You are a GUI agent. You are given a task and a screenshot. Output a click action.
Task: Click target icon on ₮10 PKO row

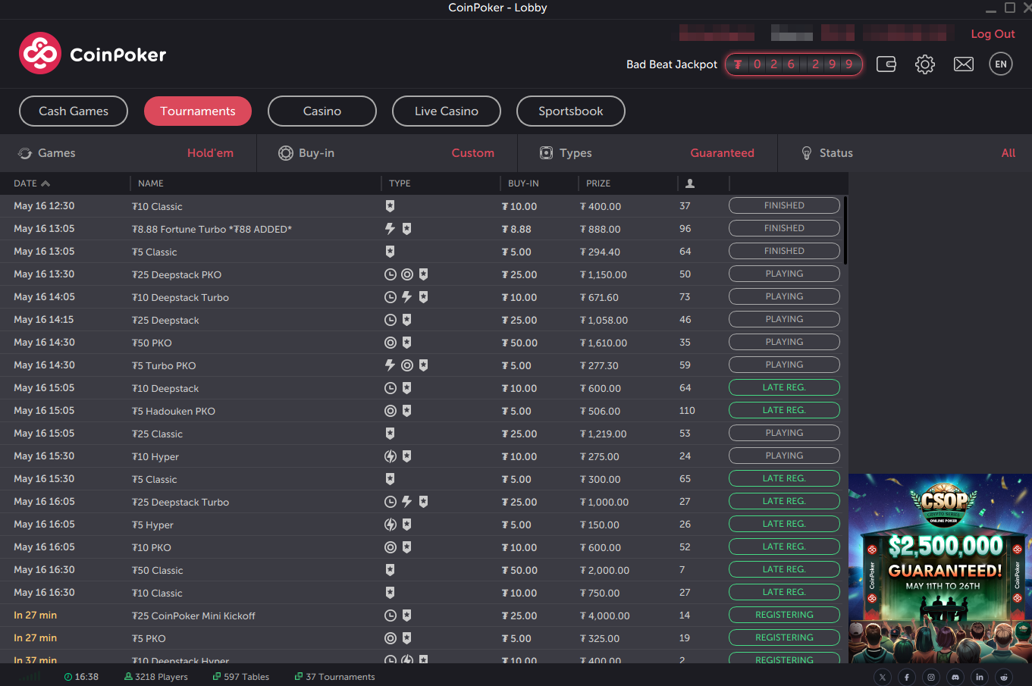coord(391,547)
